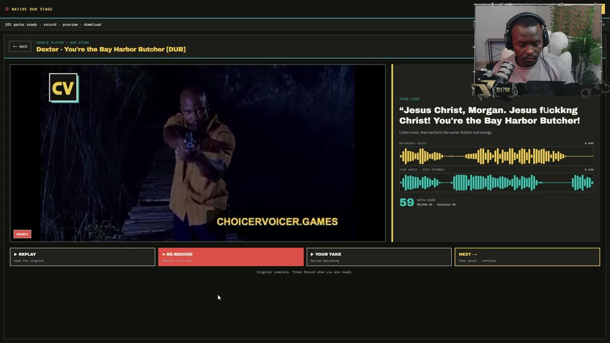Image resolution: width=610 pixels, height=343 pixels.
Task: Re-record to replace this take
Action: tap(231, 257)
